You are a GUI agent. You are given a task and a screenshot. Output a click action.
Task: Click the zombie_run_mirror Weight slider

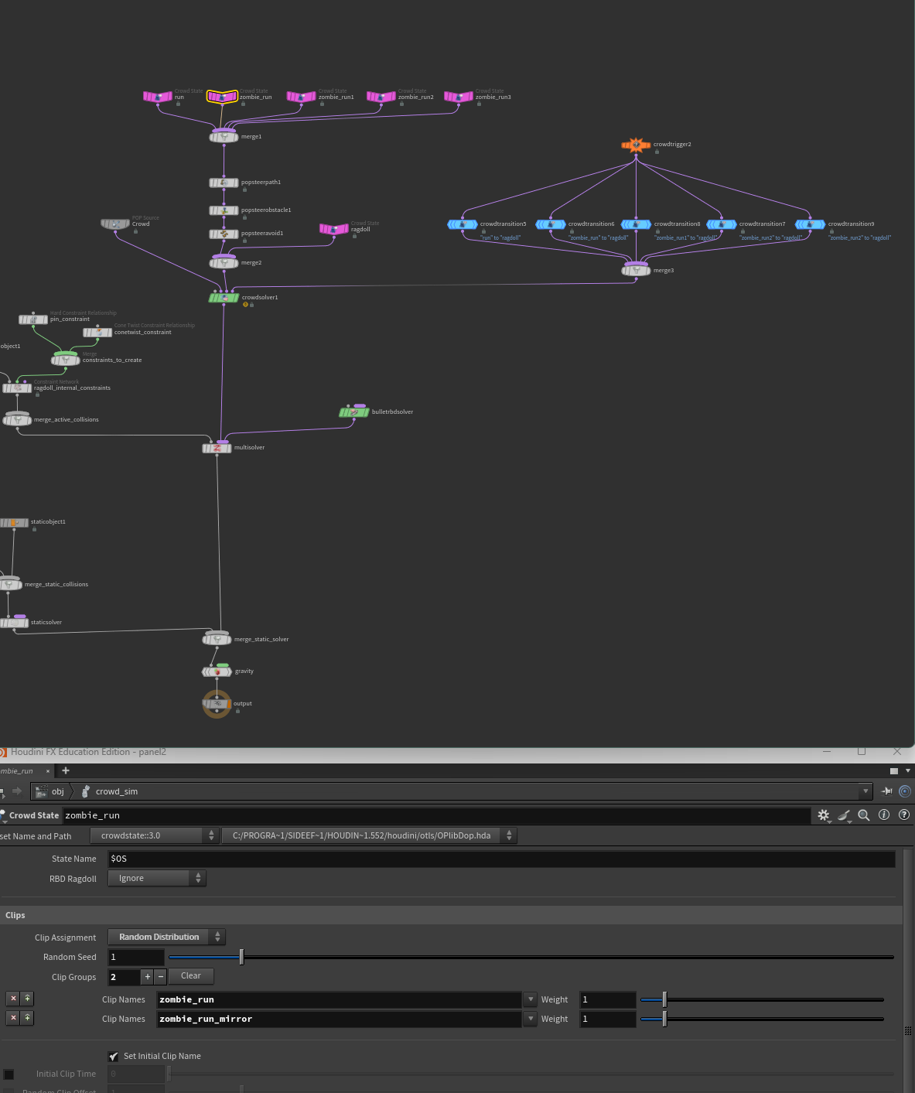(762, 1019)
